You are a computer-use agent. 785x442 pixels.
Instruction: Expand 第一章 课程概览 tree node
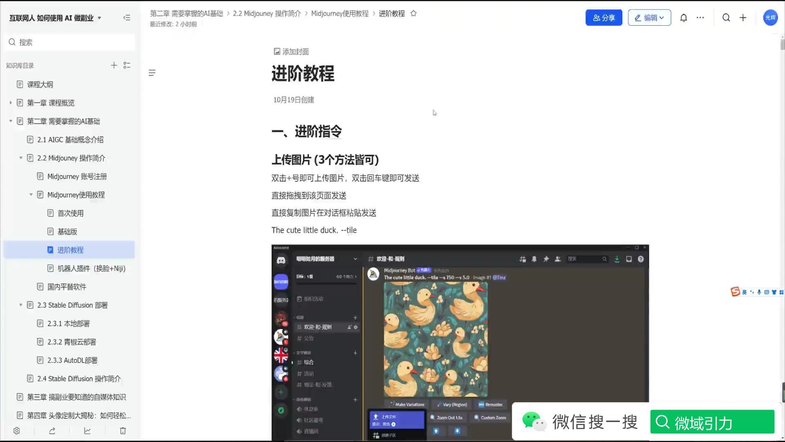click(x=11, y=103)
